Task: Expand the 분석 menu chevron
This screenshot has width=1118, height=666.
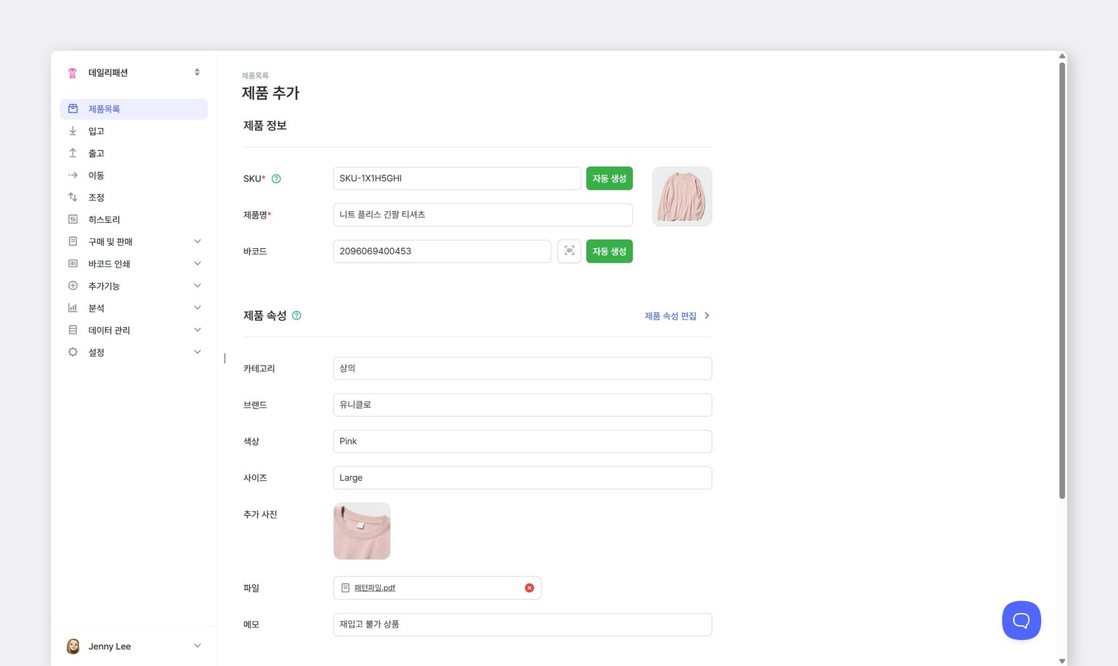Action: click(197, 307)
